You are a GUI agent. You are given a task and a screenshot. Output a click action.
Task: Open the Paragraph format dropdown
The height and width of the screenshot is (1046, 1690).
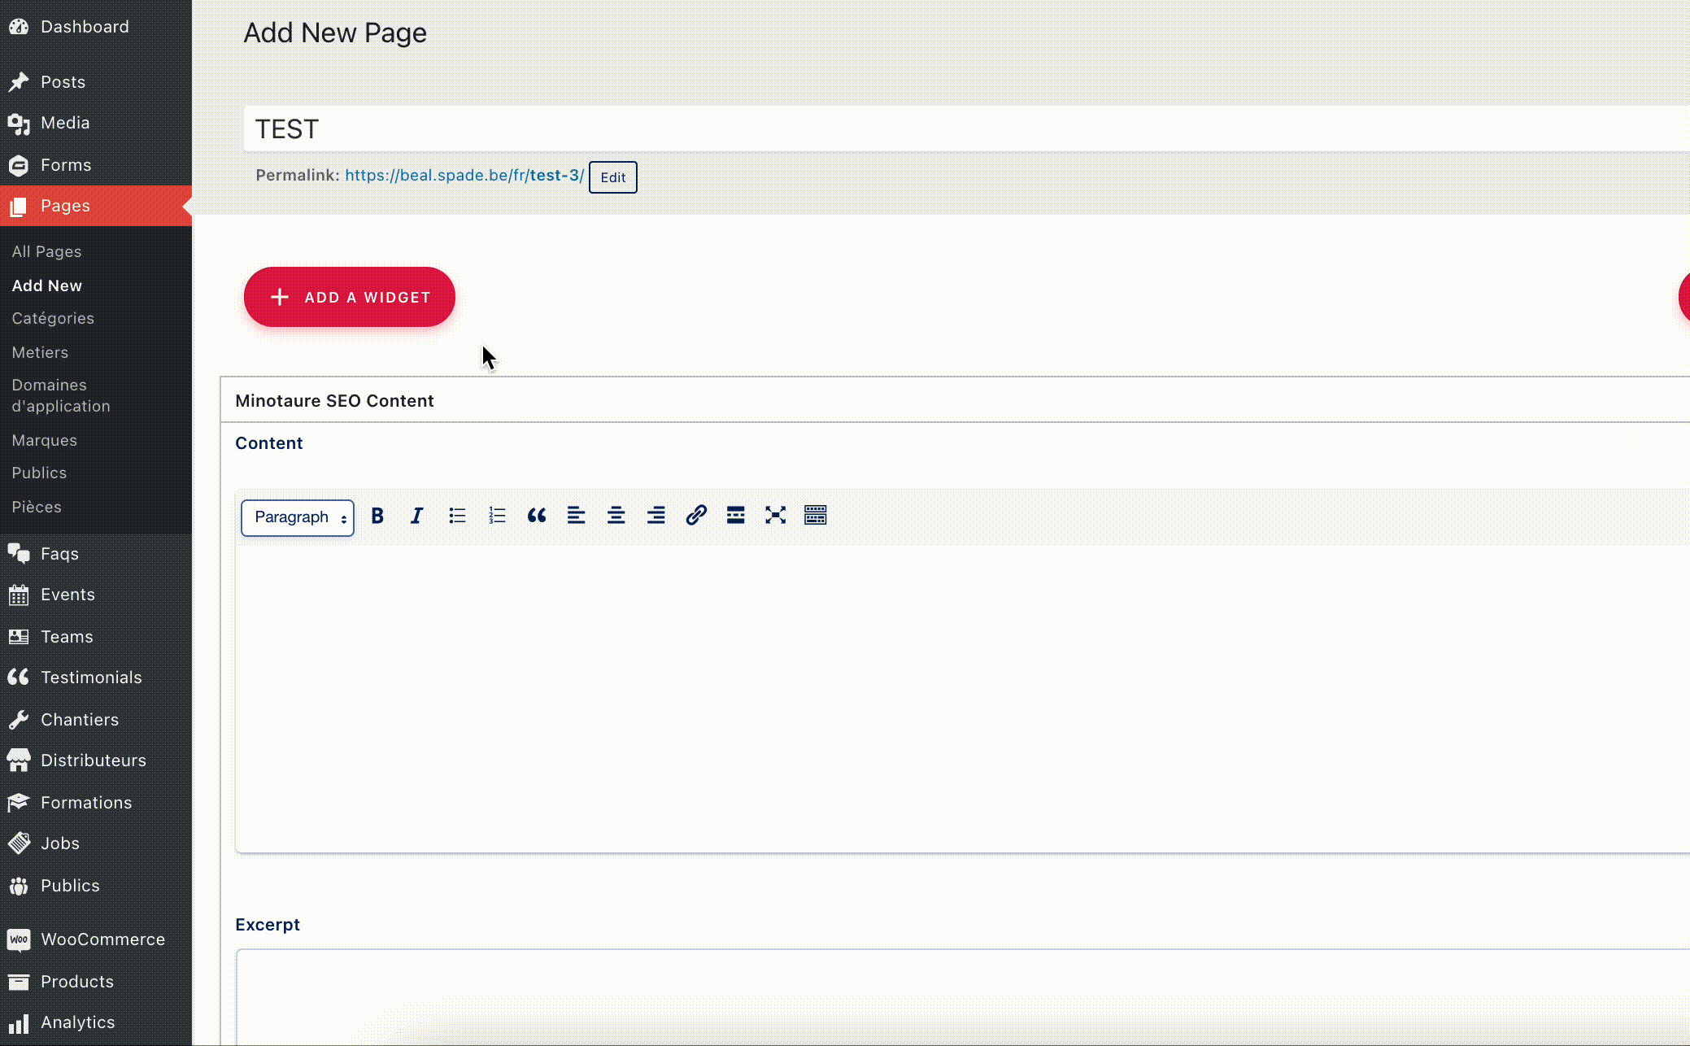pyautogui.click(x=298, y=518)
